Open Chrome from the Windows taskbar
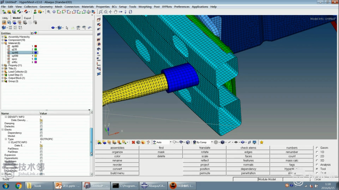This screenshot has height=190, width=339. [x=19, y=186]
